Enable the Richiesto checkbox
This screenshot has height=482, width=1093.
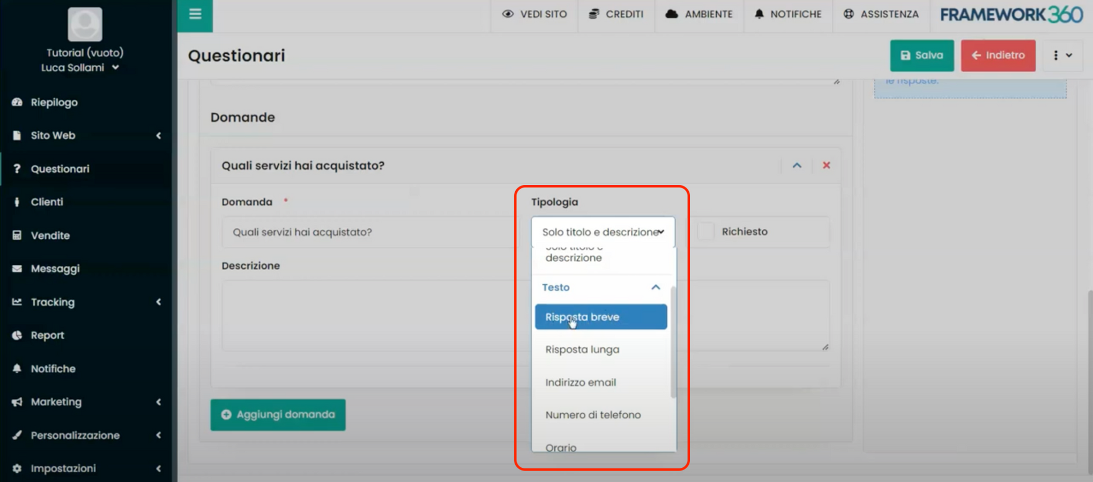[x=706, y=231]
